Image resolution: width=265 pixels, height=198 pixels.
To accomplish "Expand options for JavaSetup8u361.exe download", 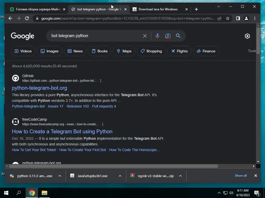I will point(120,176).
